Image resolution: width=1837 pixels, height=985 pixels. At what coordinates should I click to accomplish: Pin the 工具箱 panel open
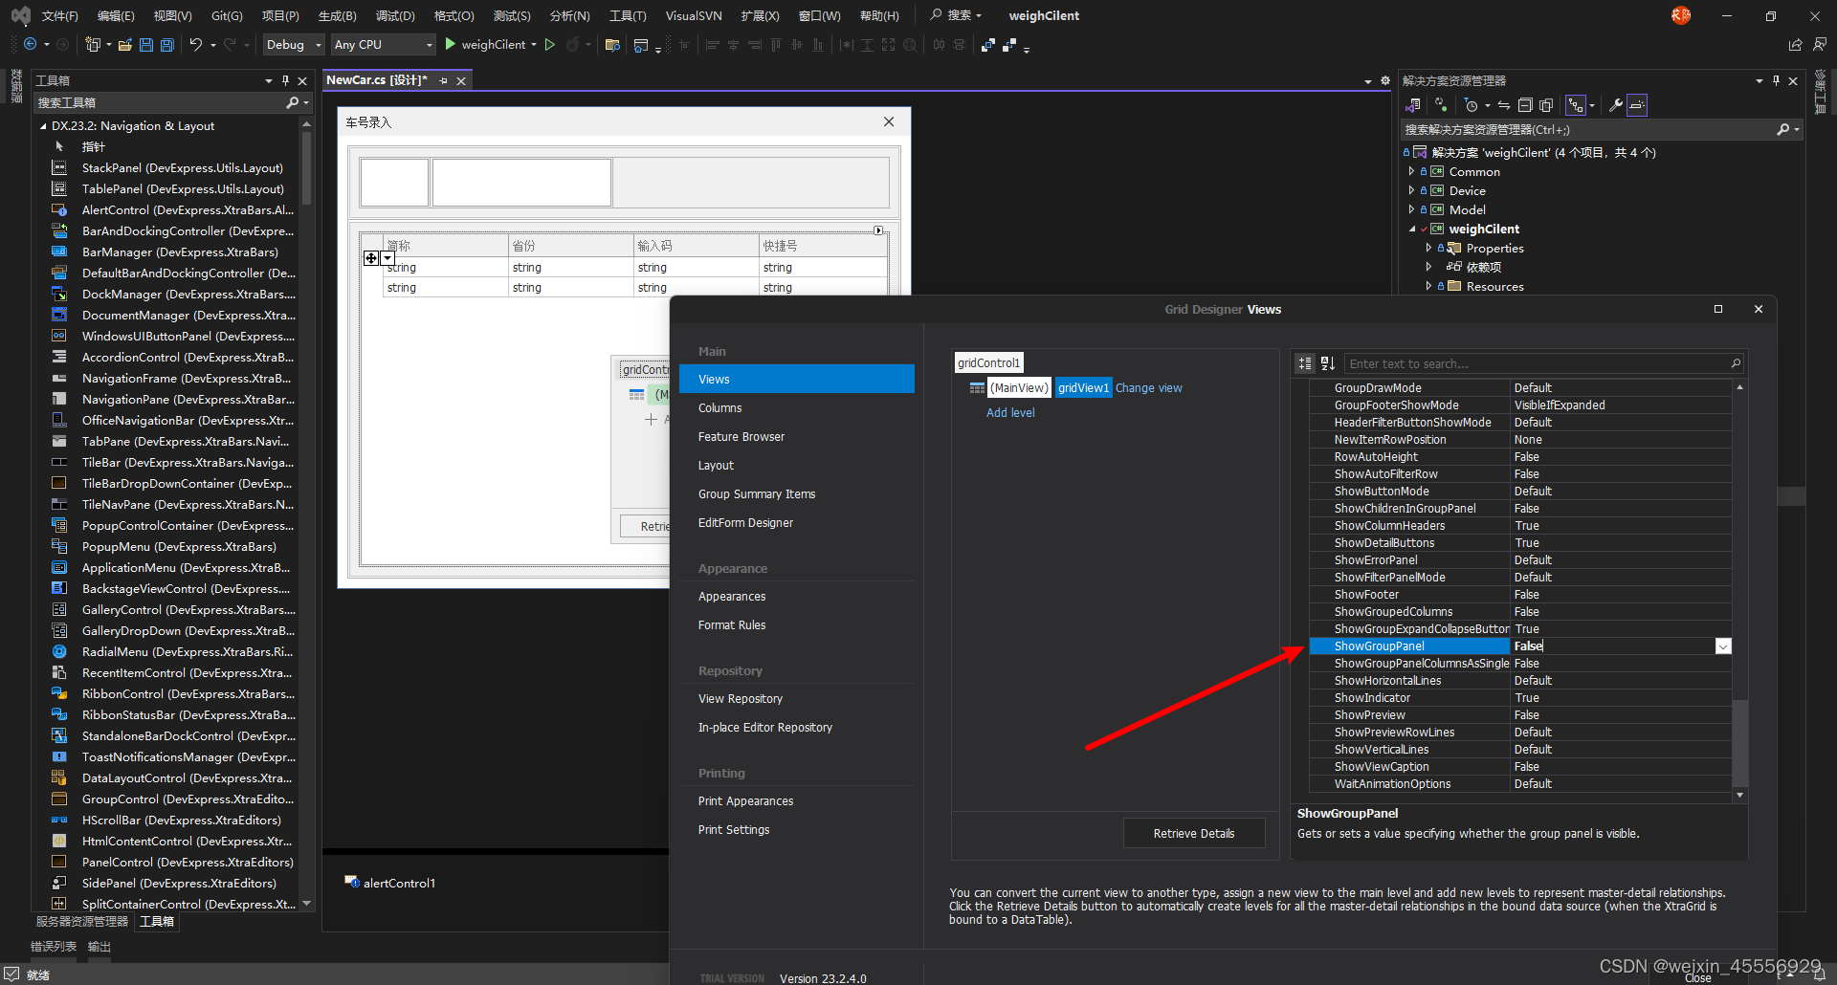point(285,80)
